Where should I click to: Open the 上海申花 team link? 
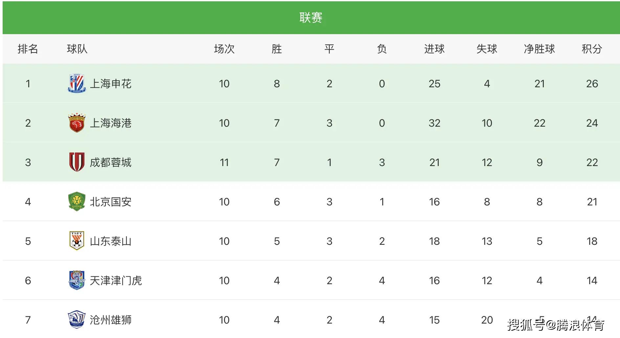click(x=111, y=84)
